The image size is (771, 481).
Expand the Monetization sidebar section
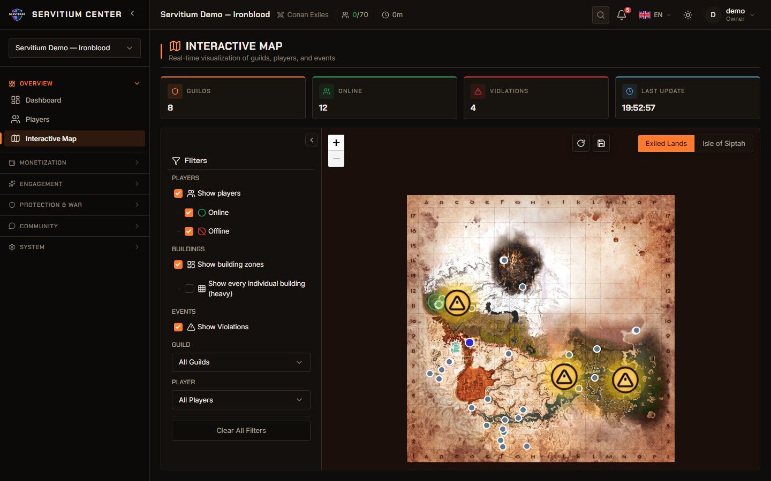coord(74,162)
